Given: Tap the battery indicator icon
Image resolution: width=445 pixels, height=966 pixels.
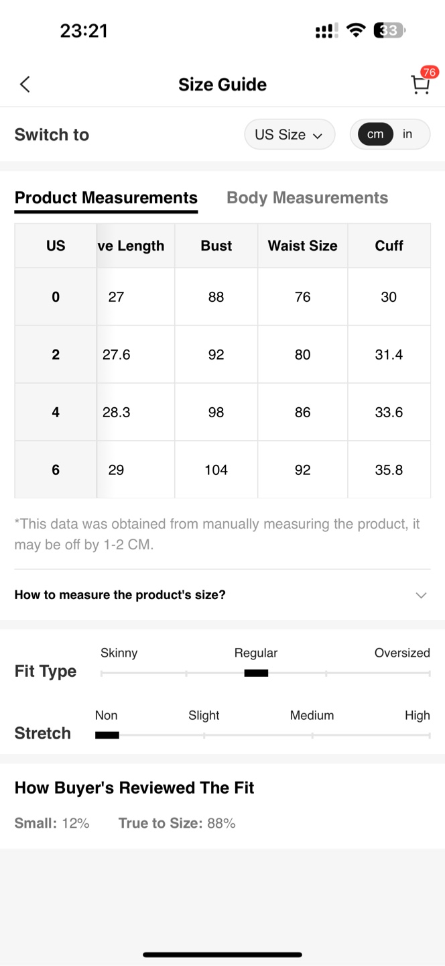Looking at the screenshot, I should point(389,30).
